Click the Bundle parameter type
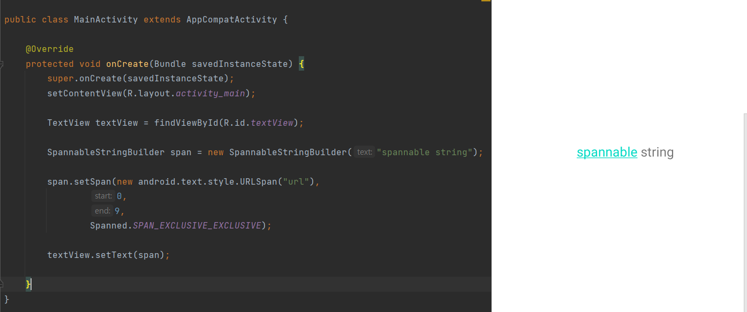Image resolution: width=747 pixels, height=312 pixels. pos(170,64)
